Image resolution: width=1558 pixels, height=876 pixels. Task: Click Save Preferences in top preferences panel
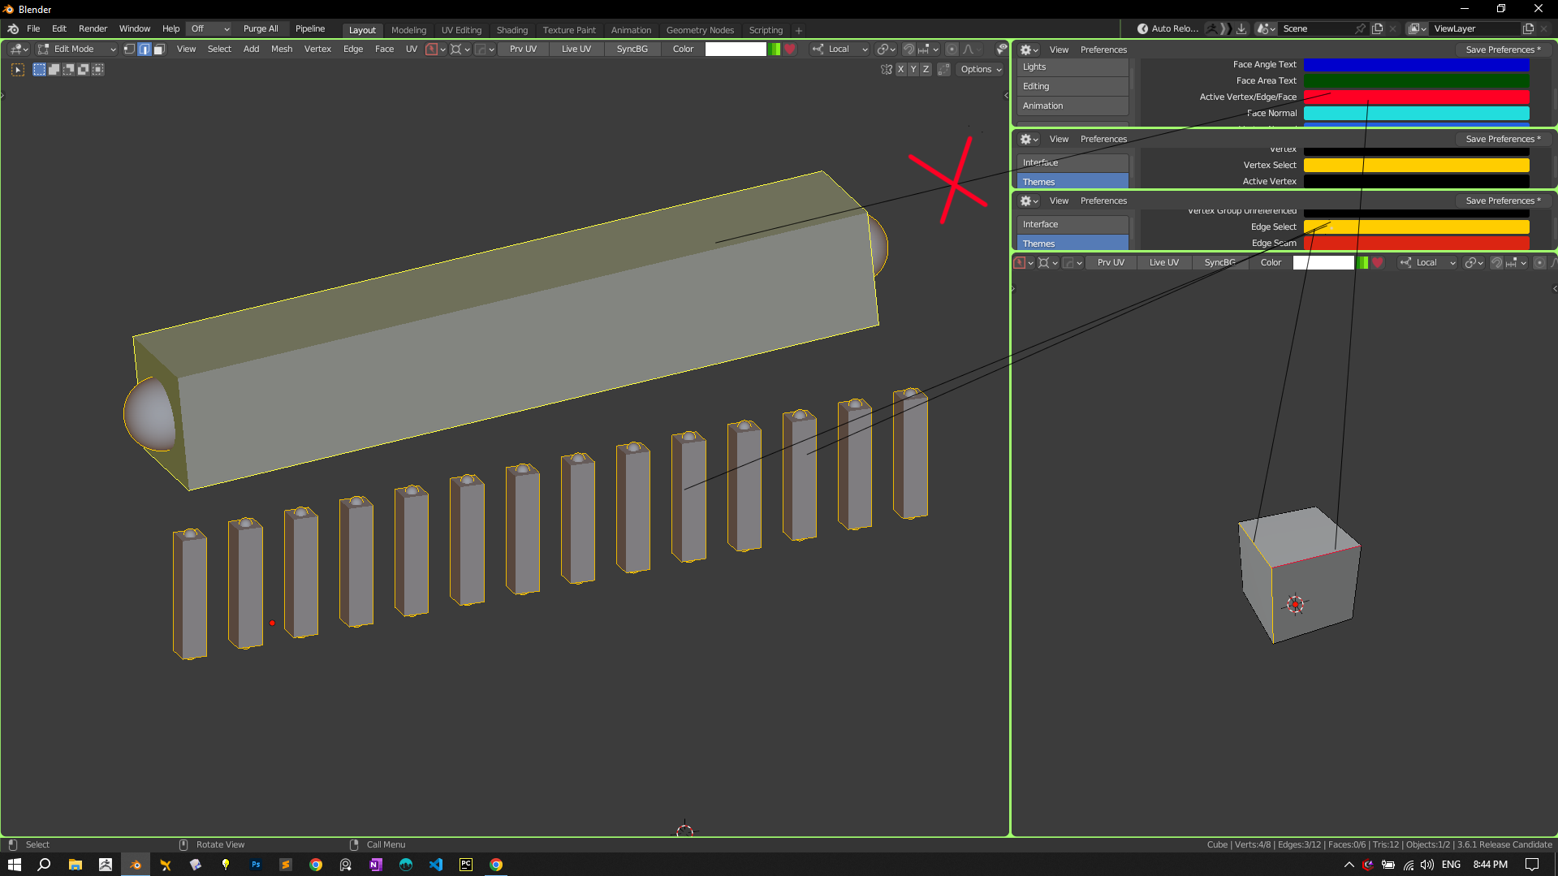[x=1503, y=50]
